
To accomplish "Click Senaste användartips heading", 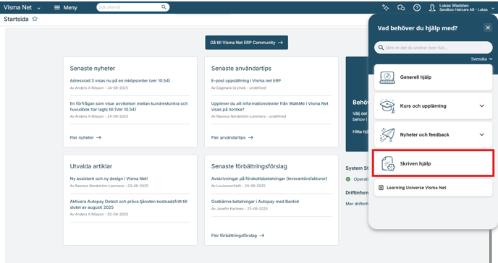I will [x=241, y=68].
